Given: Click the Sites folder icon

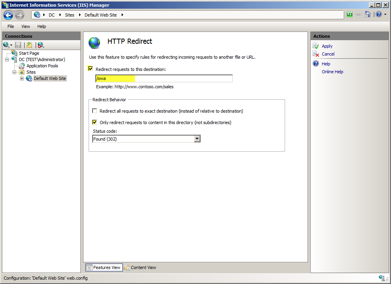Looking at the screenshot, I should (22, 72).
